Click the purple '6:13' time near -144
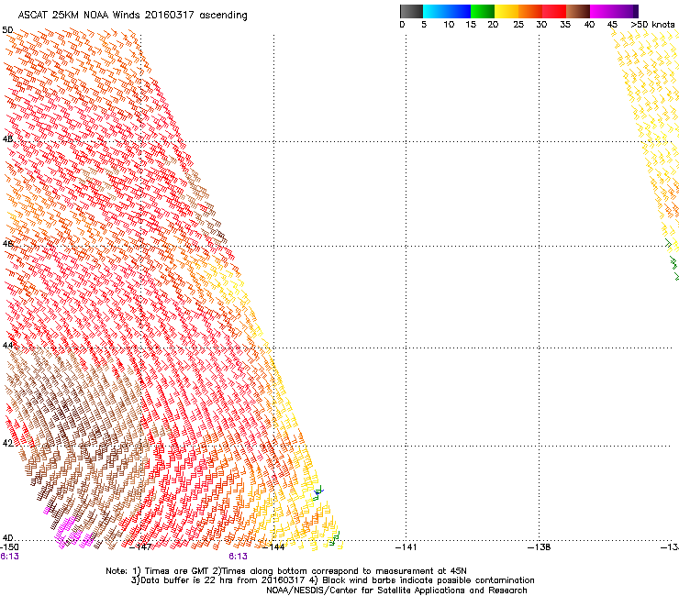679x596 pixels. point(239,557)
